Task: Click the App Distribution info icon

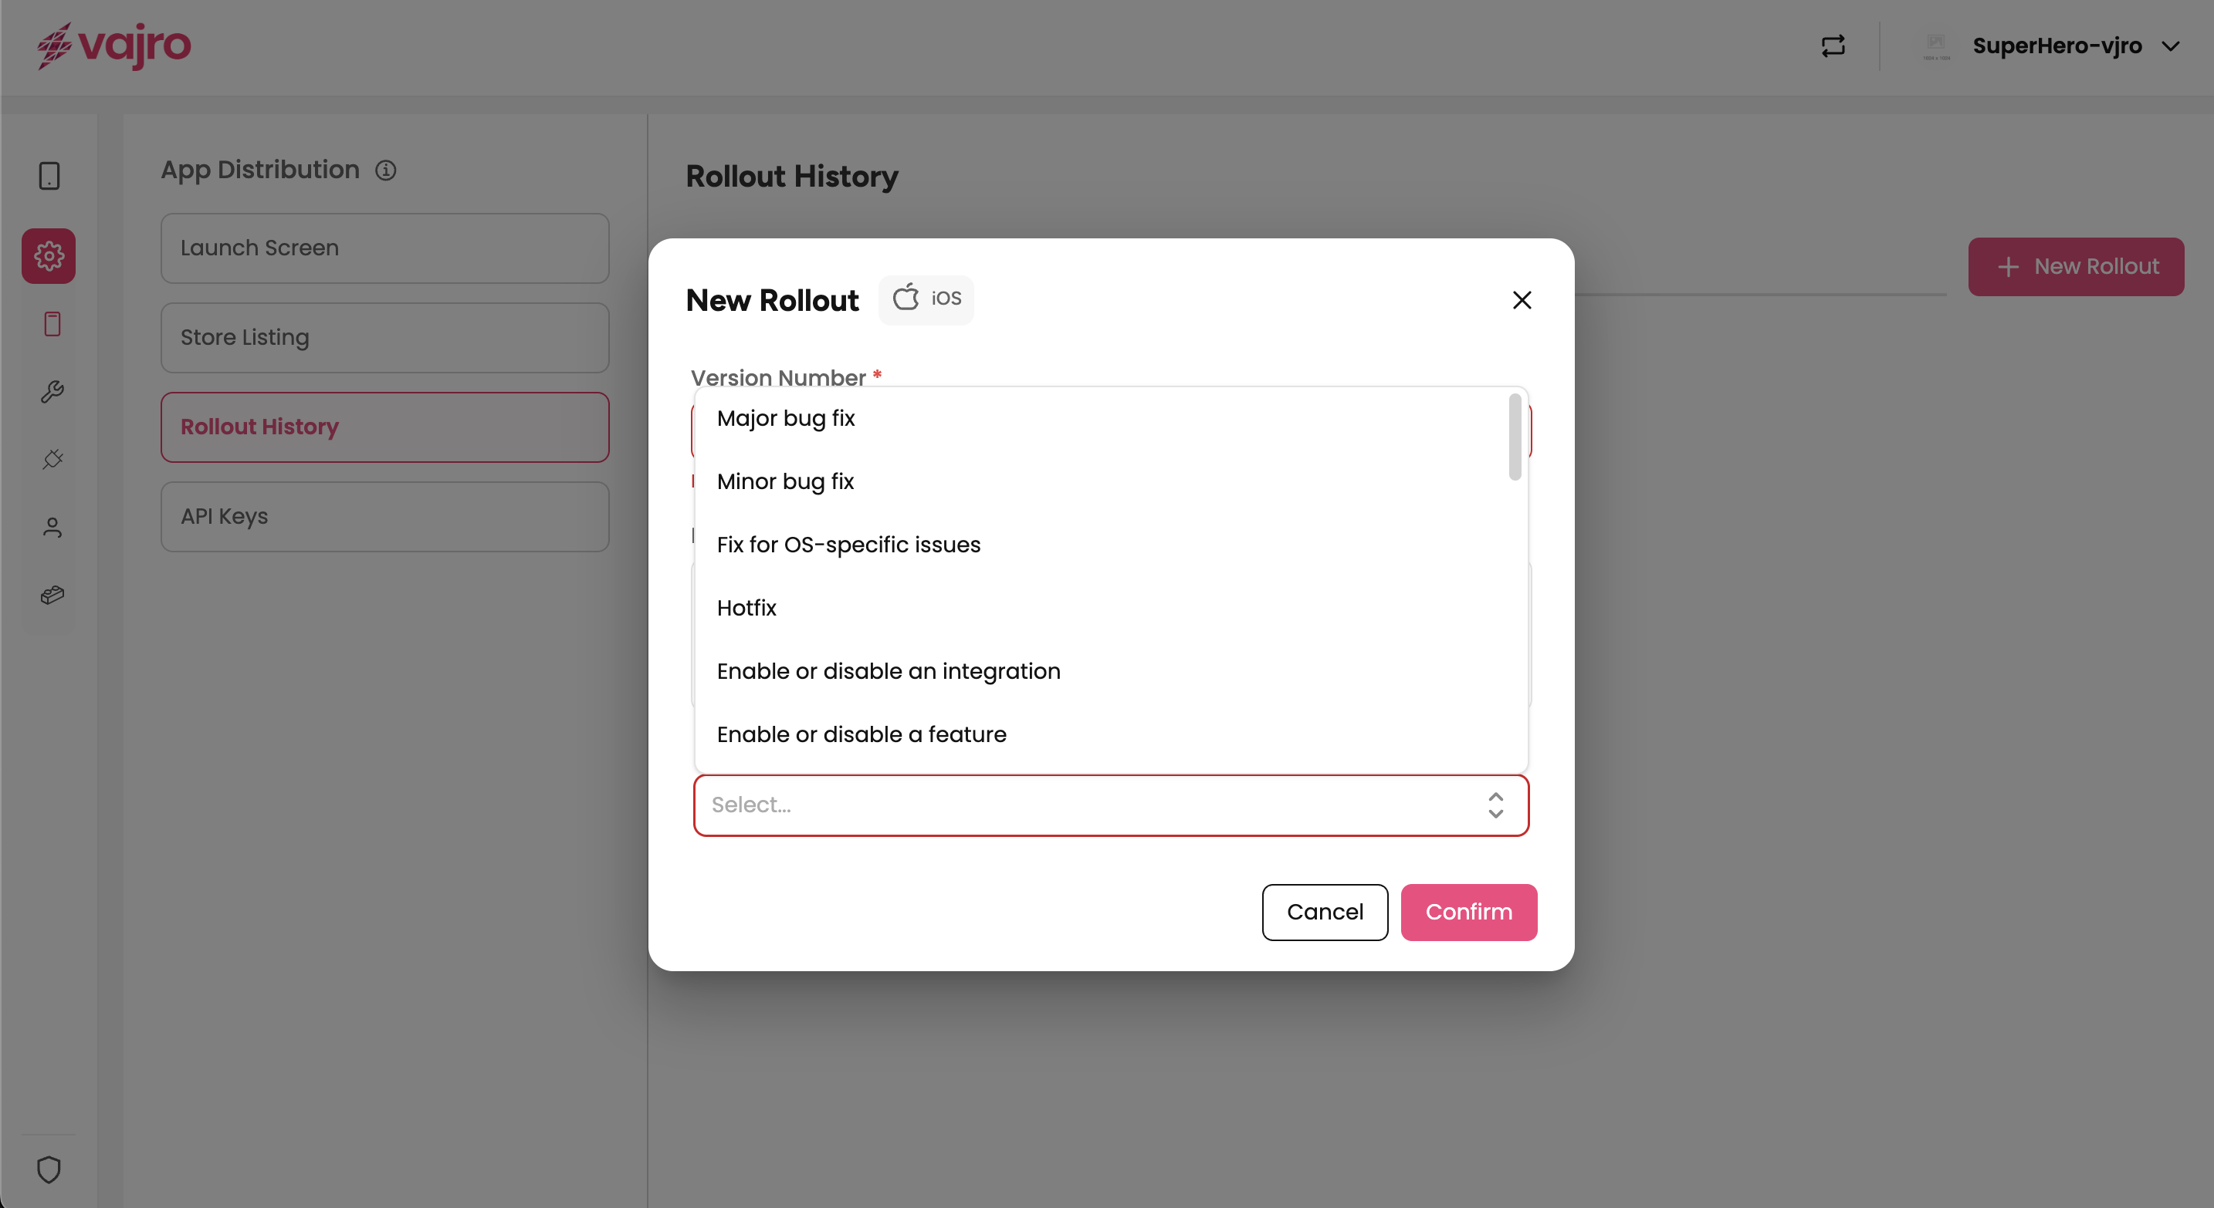Action: coord(386,170)
